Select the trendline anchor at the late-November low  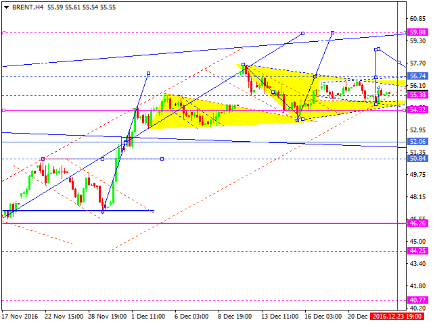tap(103, 211)
